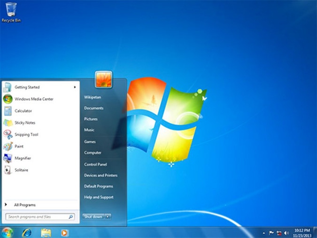This screenshot has width=317, height=238.
Task: Open Calculator via its icon
Action: coord(8,111)
